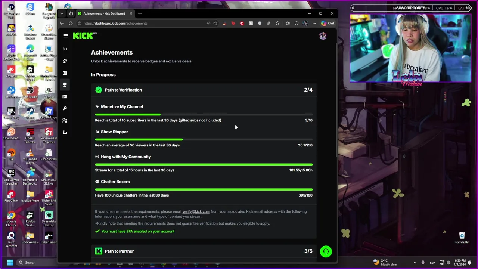
Task: Open new browser tab with plus
Action: pos(140,13)
